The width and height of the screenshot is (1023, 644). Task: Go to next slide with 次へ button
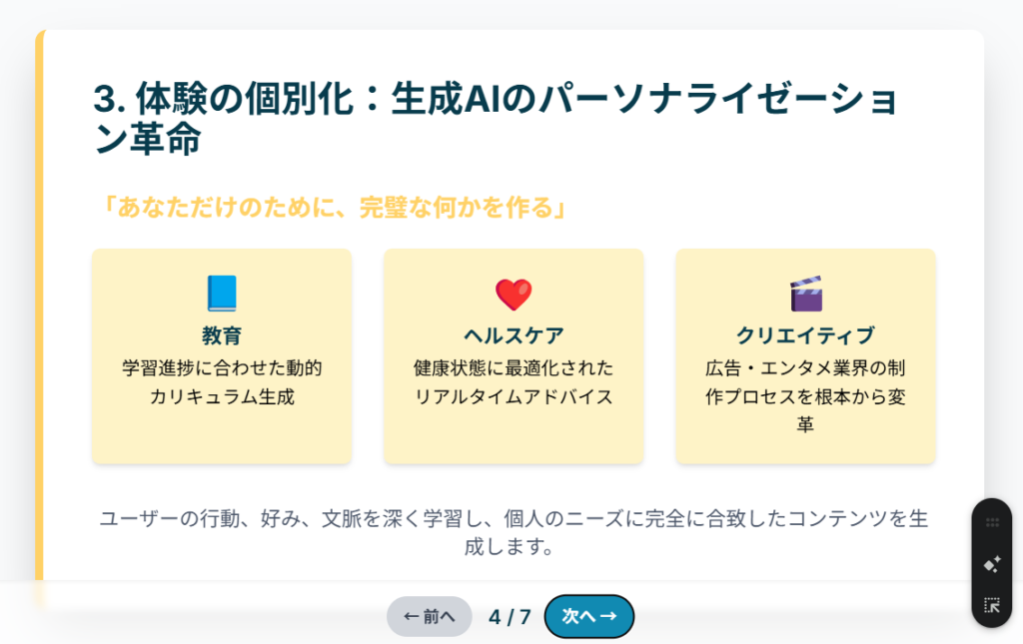[x=589, y=617]
